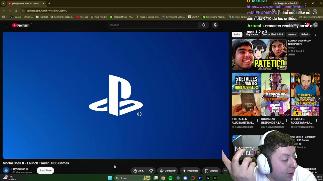Open the '5 DETALLES ALUCINANTES' Short thumbnail
Screen dimensions: 323x181
[x=246, y=94]
